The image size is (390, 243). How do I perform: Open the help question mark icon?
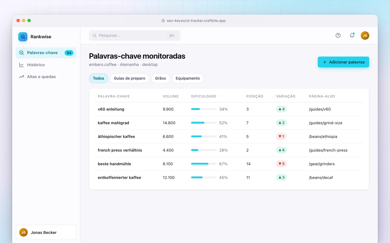point(338,36)
